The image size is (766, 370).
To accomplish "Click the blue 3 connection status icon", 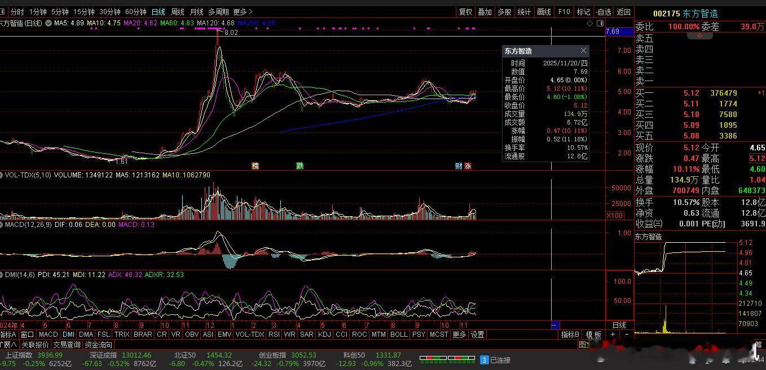I will [x=483, y=359].
